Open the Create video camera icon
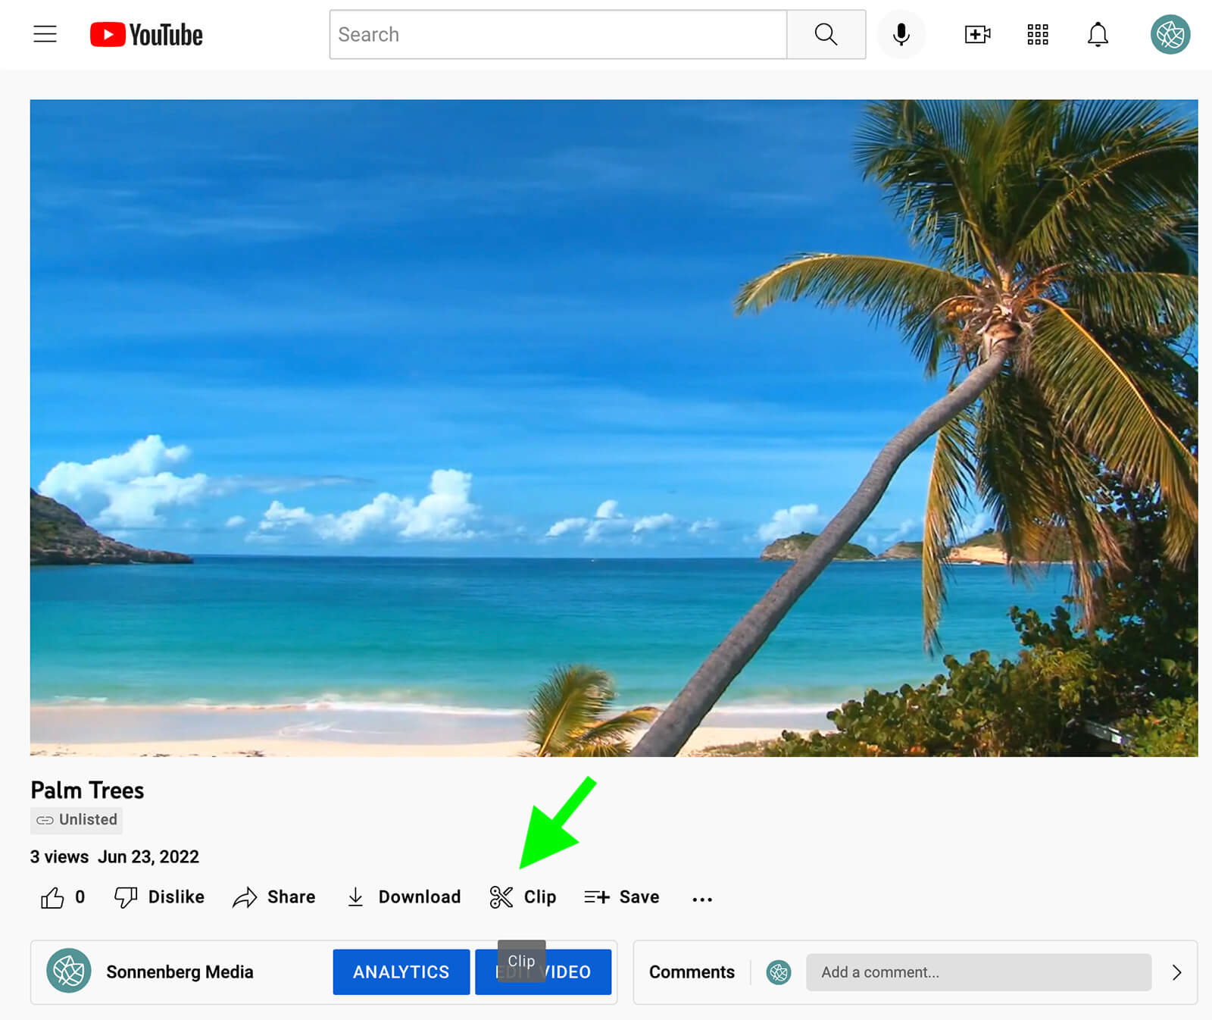This screenshot has width=1212, height=1020. 977,34
